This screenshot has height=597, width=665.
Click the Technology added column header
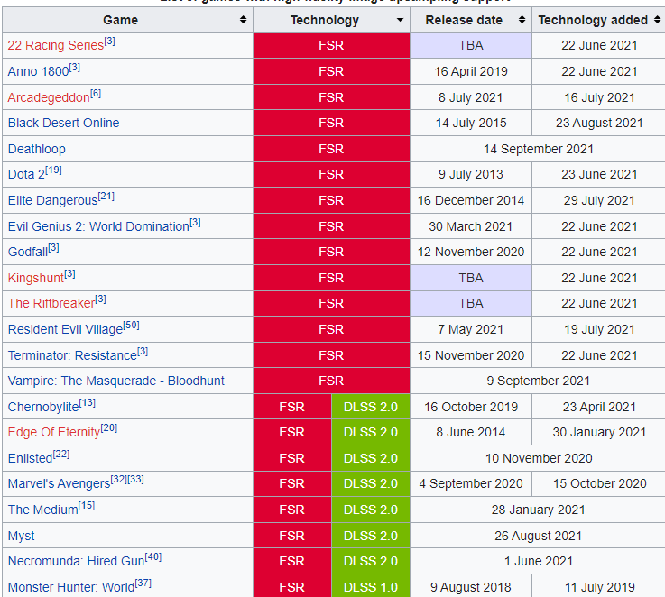598,20
